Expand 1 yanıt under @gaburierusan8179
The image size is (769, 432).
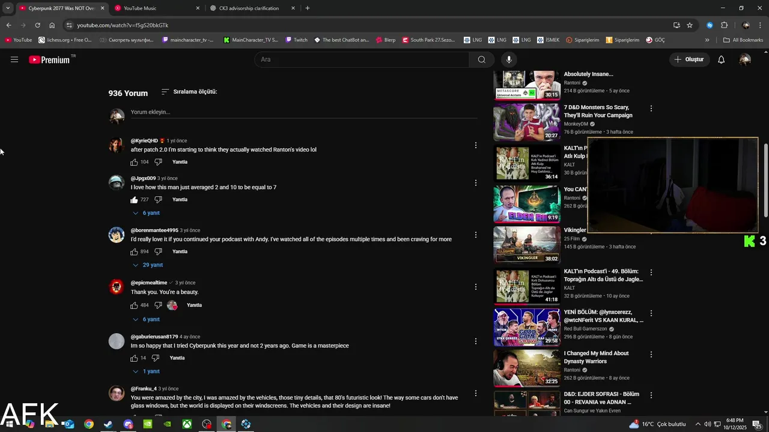point(146,372)
